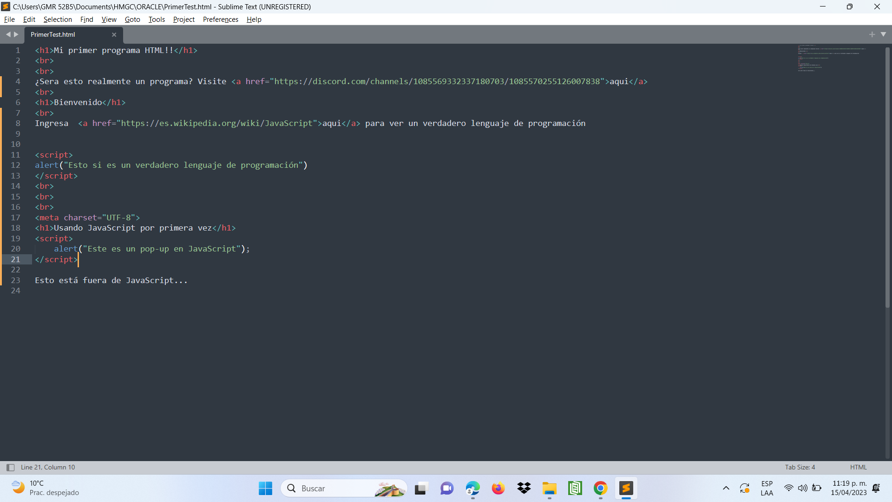Open the Chat app in taskbar
892x502 pixels.
click(x=447, y=488)
